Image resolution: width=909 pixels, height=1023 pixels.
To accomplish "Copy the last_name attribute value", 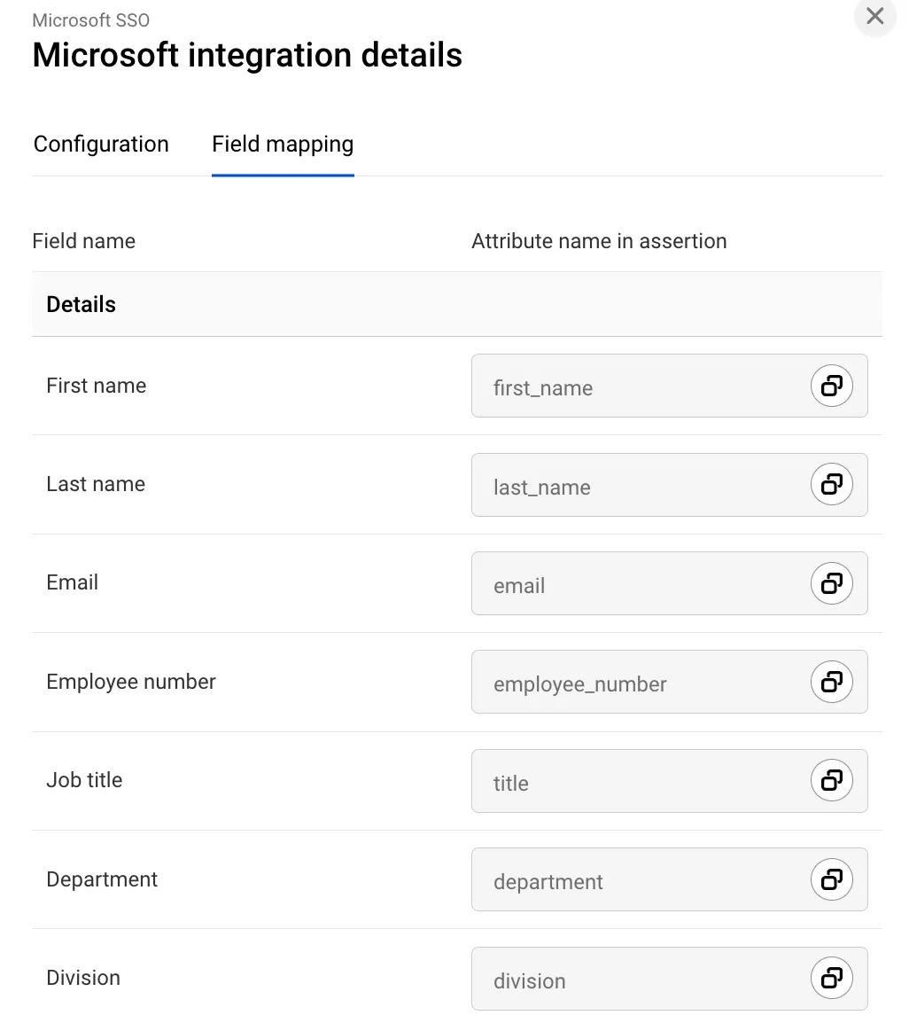I will point(831,484).
